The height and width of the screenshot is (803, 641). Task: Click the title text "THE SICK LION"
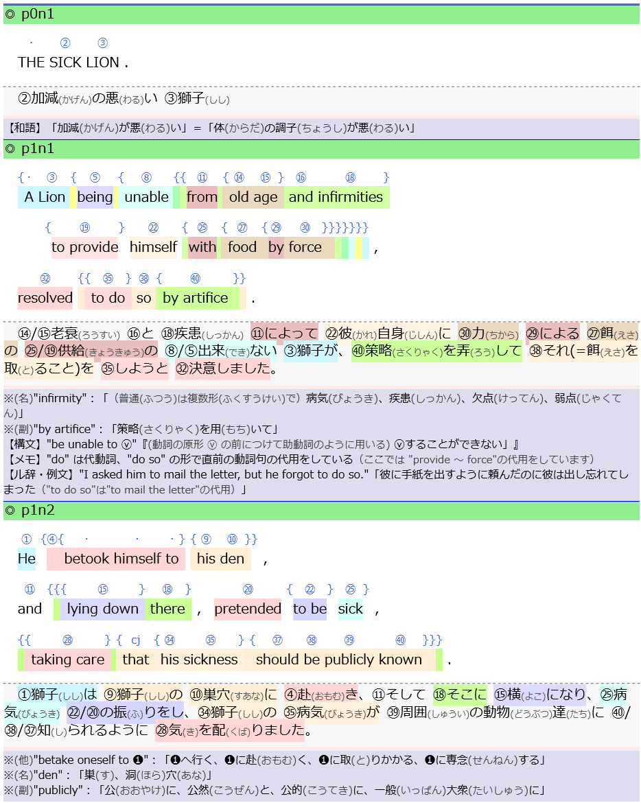click(69, 62)
